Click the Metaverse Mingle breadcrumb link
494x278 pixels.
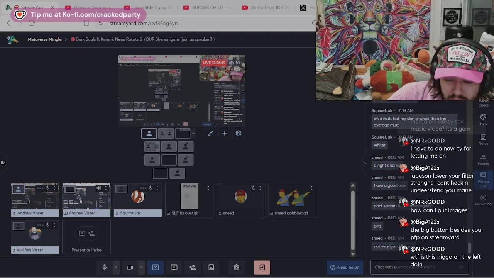45,39
